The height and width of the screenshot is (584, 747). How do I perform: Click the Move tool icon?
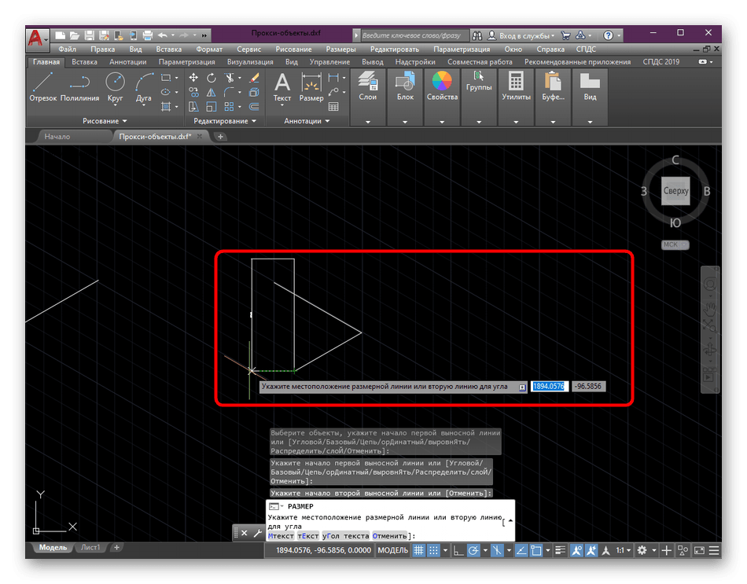tap(193, 78)
